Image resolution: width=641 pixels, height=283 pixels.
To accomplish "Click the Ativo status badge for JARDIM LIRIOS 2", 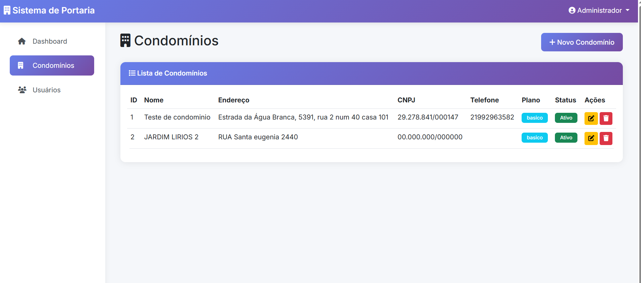I will click(x=566, y=138).
